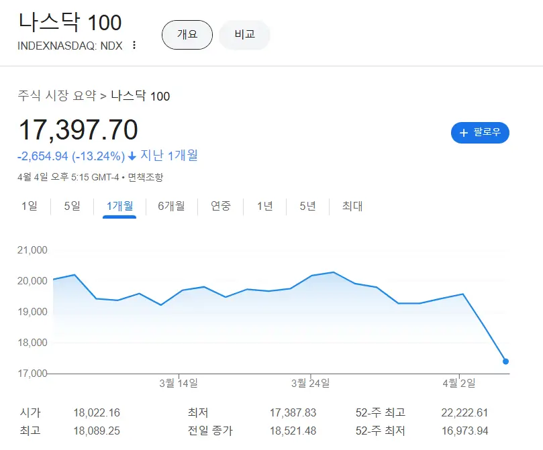This screenshot has width=543, height=450.
Task: Click the 3월 14일 date label on chart axis
Action: pos(178,383)
